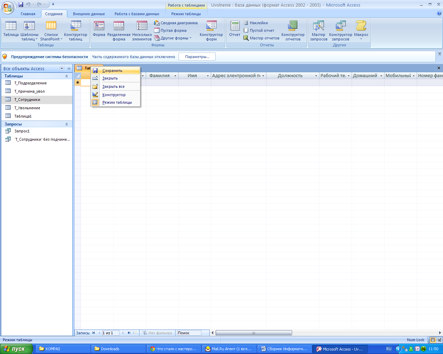Viewport: 443px width, 354px height.
Task: Collapse the Таблицы group
Action: tap(66, 76)
